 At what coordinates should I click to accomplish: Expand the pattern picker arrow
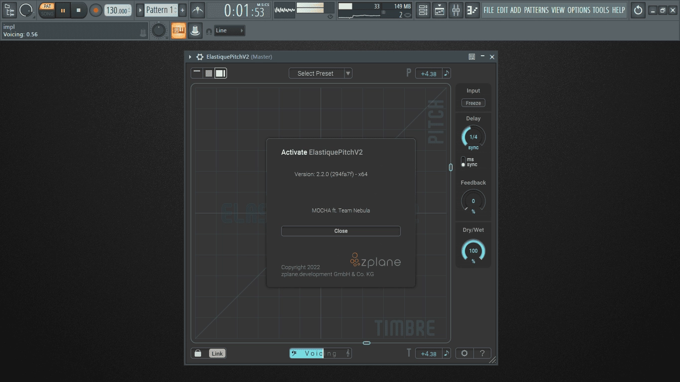(x=140, y=10)
